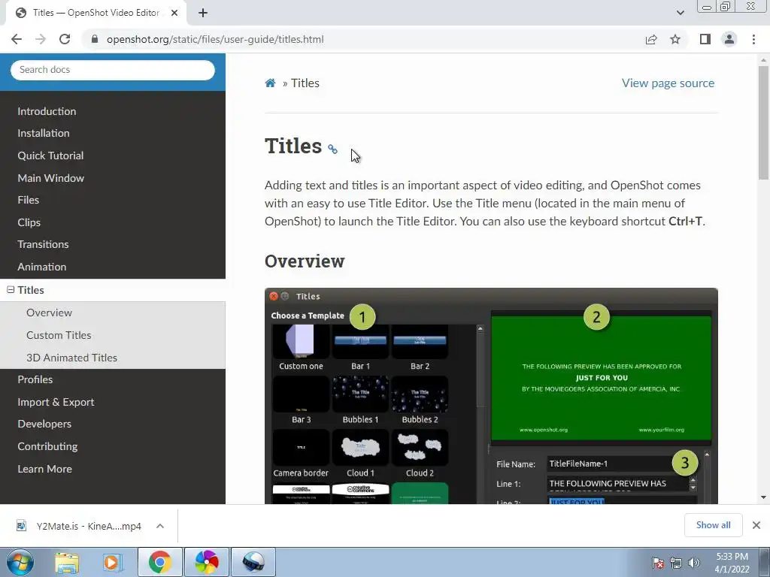This screenshot has height=577, width=770.
Task: Expand options for the downloaded mp4 file
Action: tap(160, 526)
